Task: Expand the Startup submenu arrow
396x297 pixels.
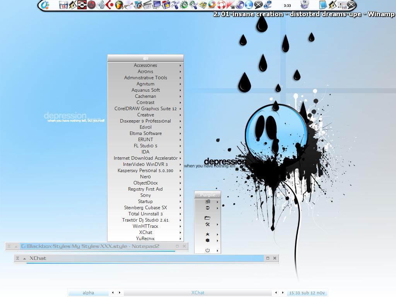Action: pyautogui.click(x=180, y=201)
